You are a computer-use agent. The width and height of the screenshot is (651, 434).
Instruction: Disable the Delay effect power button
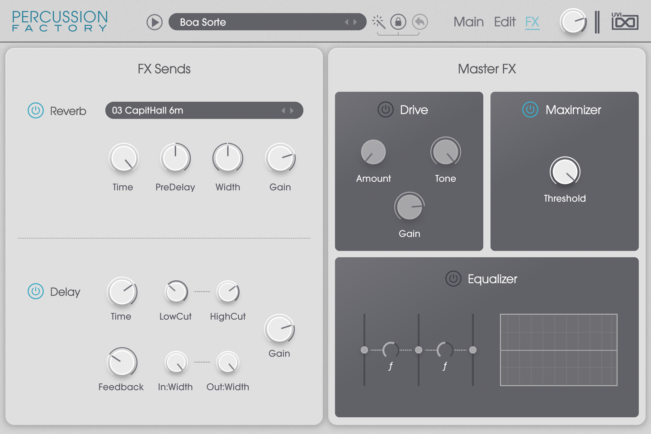click(x=36, y=292)
